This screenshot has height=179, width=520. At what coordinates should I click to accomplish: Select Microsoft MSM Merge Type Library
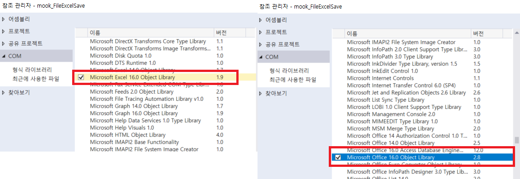(390, 128)
